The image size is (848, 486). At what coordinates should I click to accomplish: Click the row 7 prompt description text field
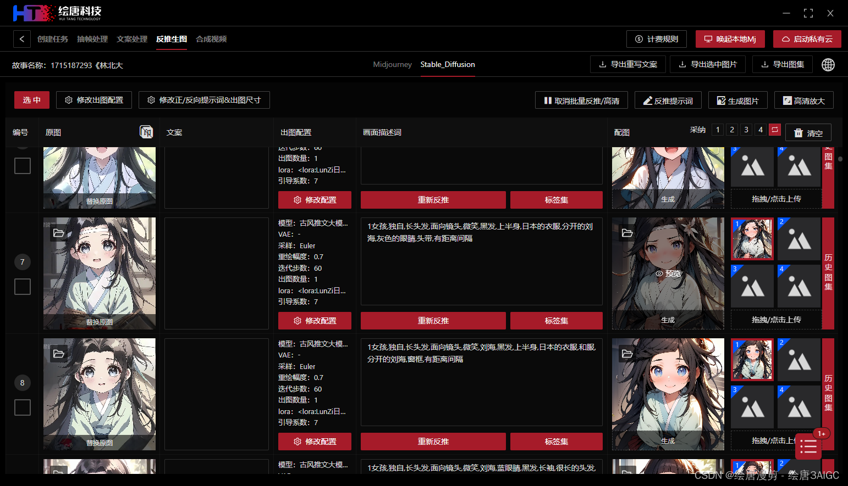(x=482, y=261)
